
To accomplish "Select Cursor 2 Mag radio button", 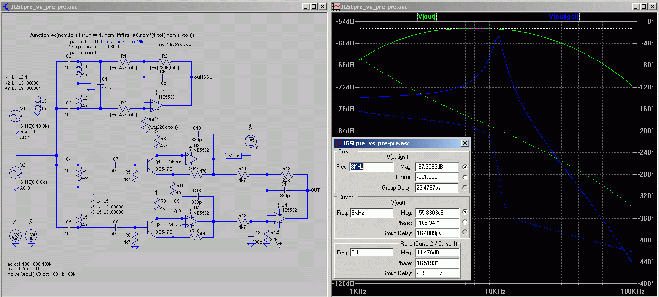I will pos(465,212).
